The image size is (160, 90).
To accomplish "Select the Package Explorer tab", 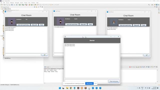I will click(x=5, y=7).
